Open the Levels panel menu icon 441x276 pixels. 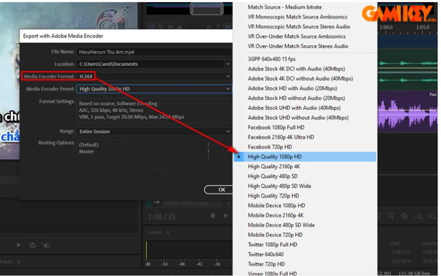[168, 232]
